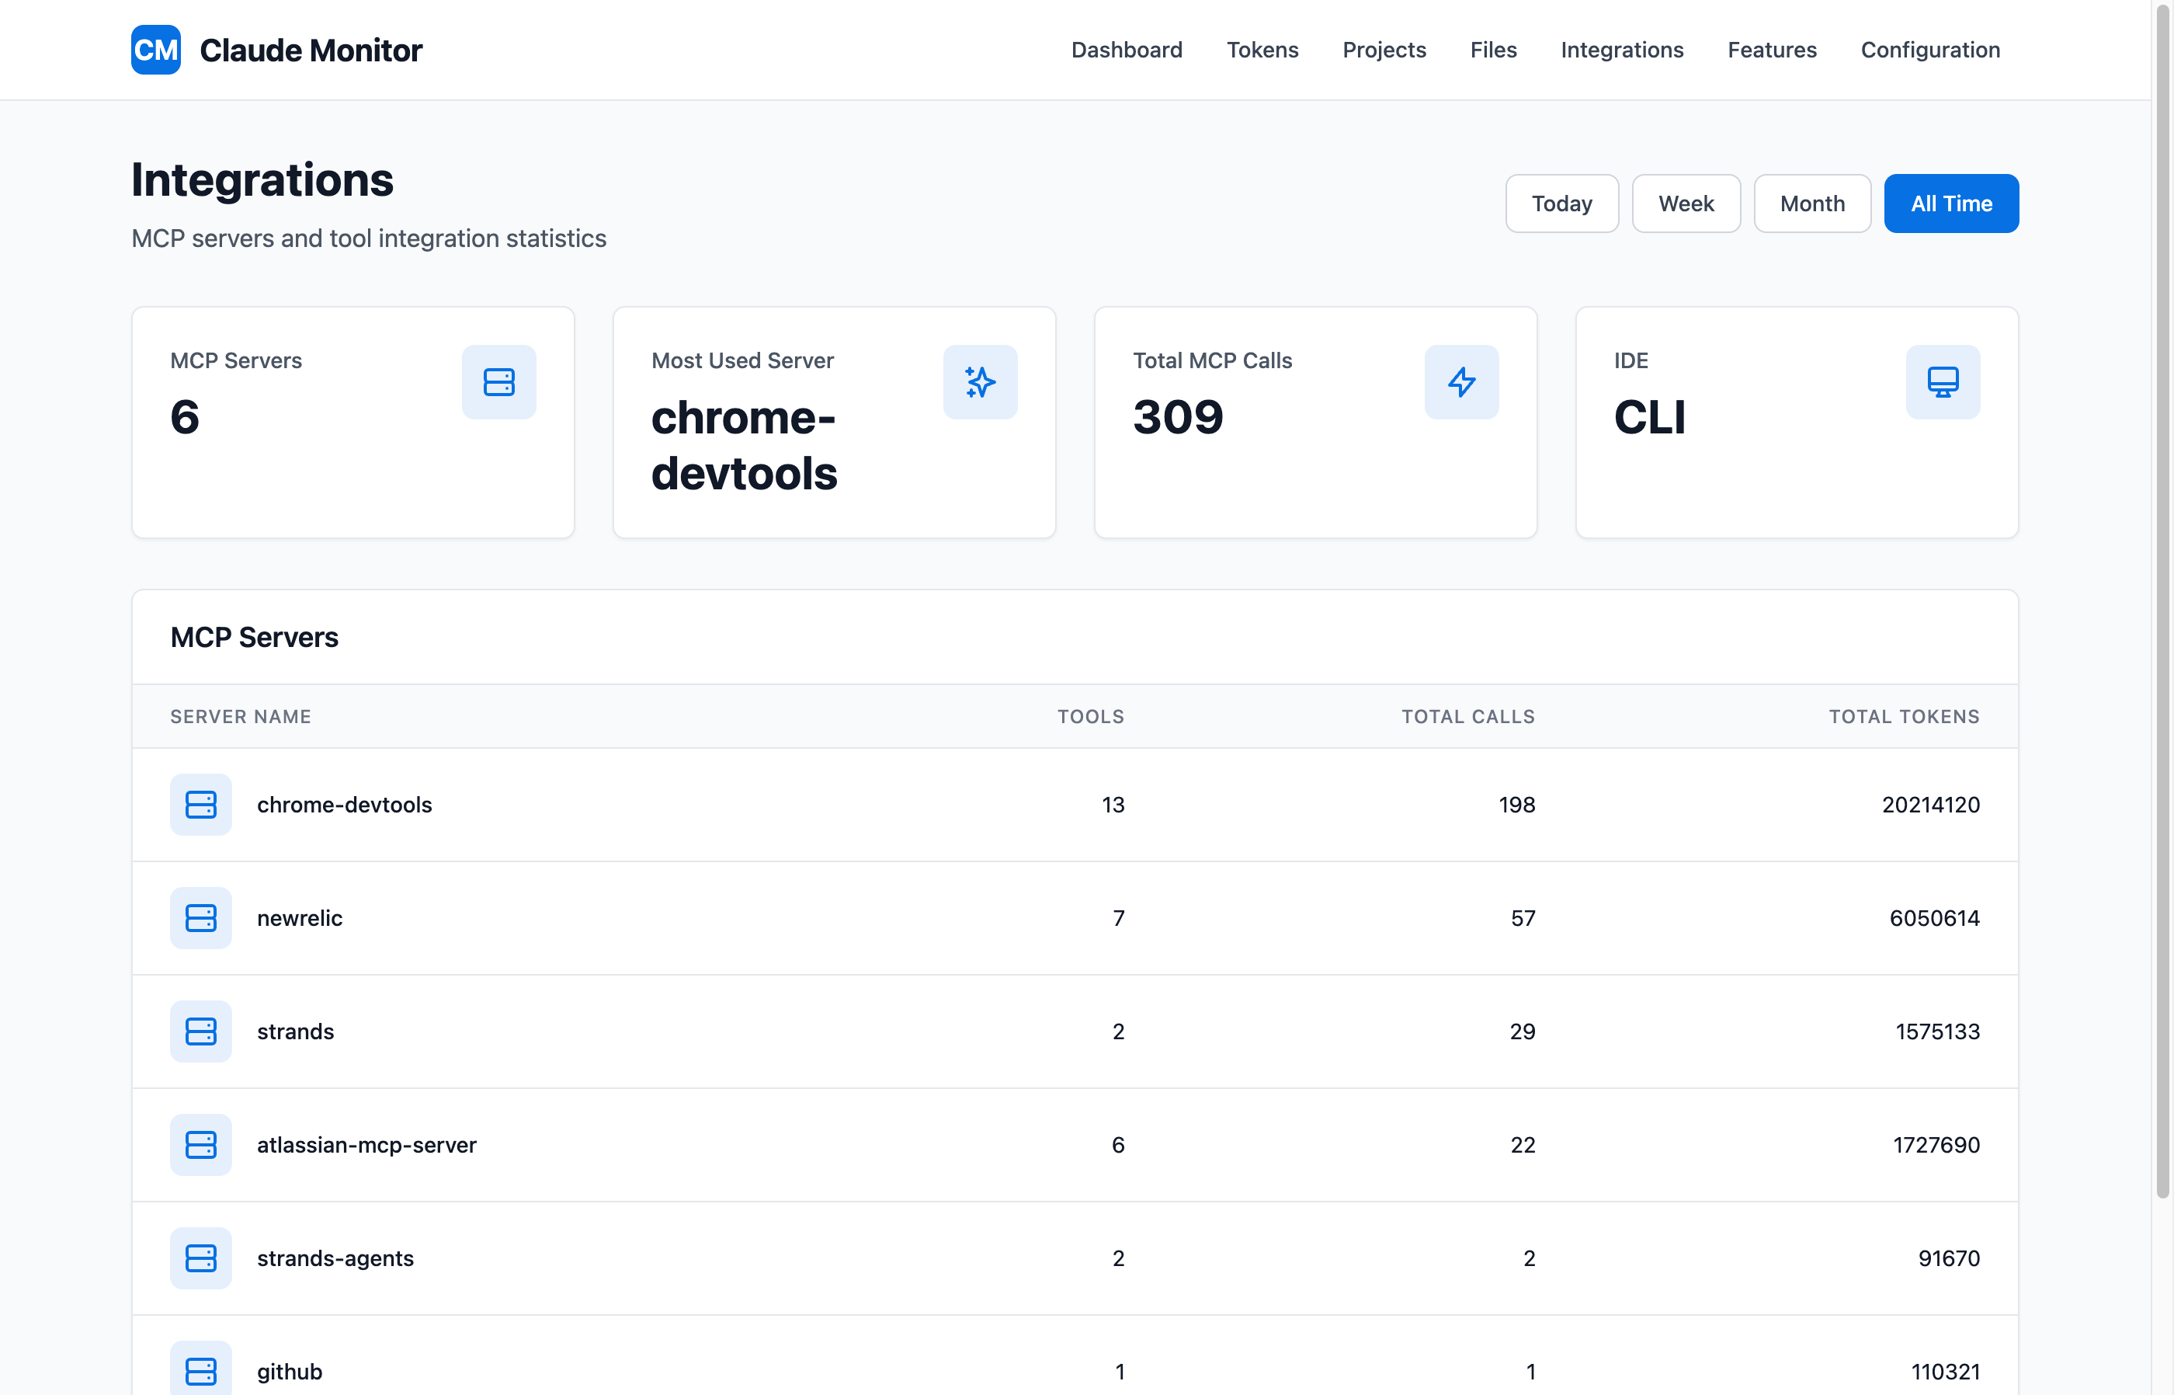Image resolution: width=2174 pixels, height=1395 pixels.
Task: Switch time range to Today
Action: click(x=1561, y=203)
